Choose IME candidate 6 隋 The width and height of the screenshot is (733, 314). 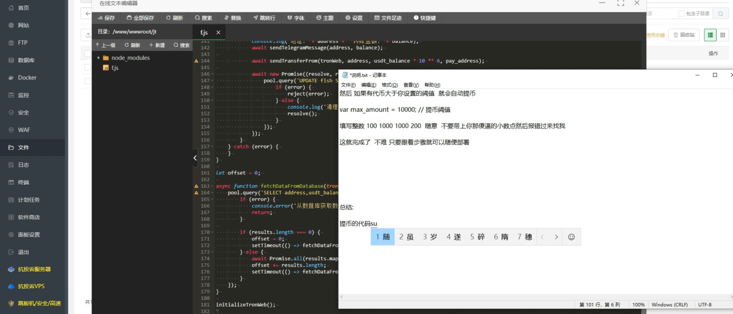click(501, 237)
